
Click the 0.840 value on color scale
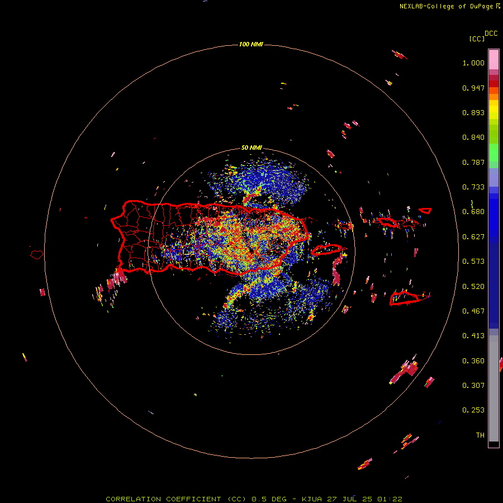[x=473, y=137]
